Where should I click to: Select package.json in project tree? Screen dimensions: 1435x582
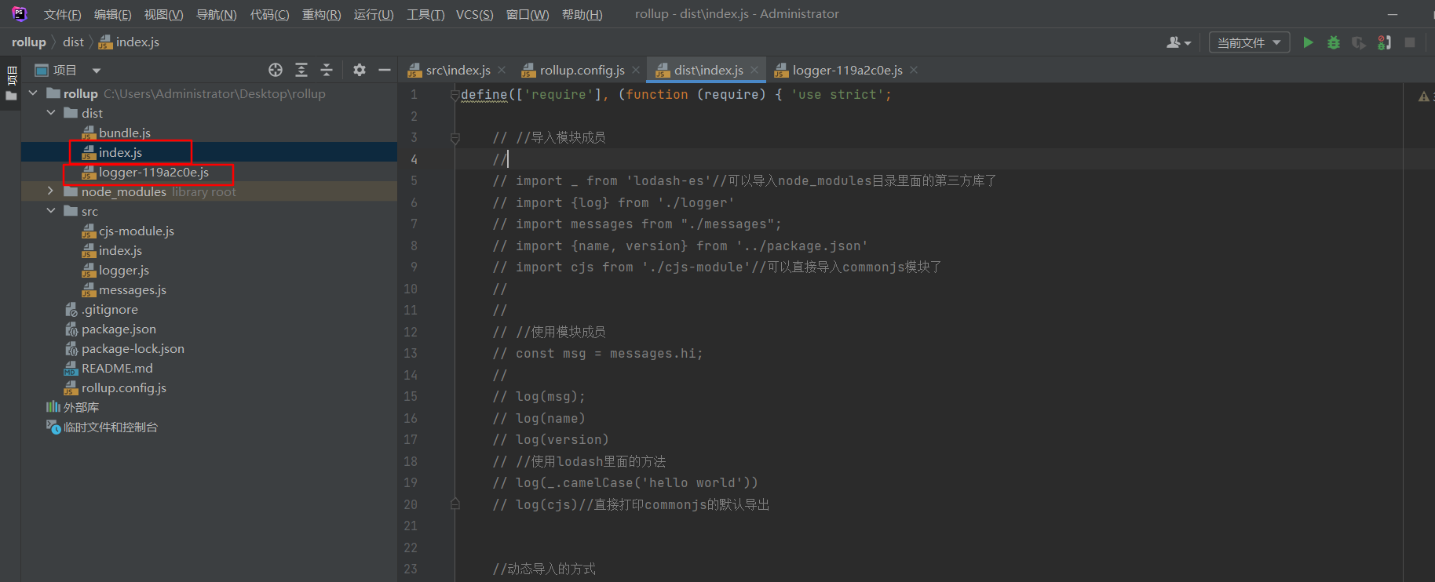pyautogui.click(x=110, y=329)
